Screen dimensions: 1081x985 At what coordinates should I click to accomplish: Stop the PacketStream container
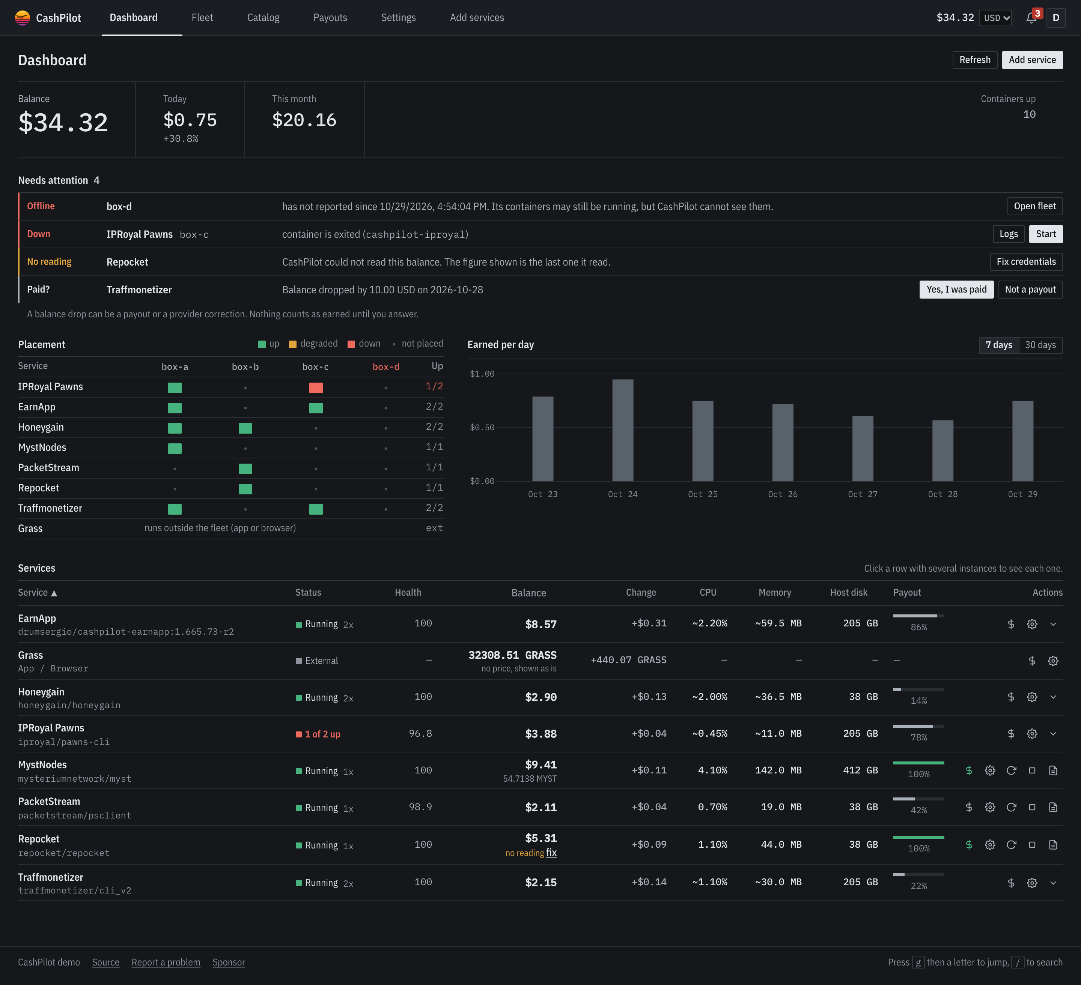[x=1032, y=807]
